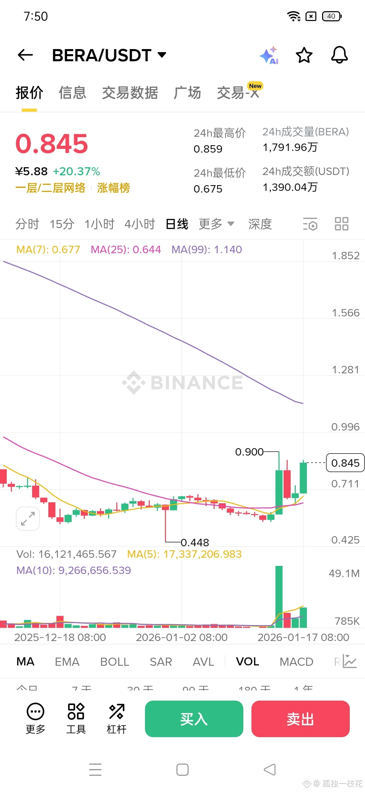Expand the 更多 timeframe dropdown
The image size is (365, 792).
pos(216,224)
